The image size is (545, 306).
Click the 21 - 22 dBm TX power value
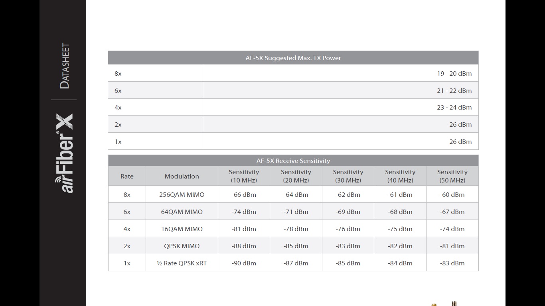point(454,90)
